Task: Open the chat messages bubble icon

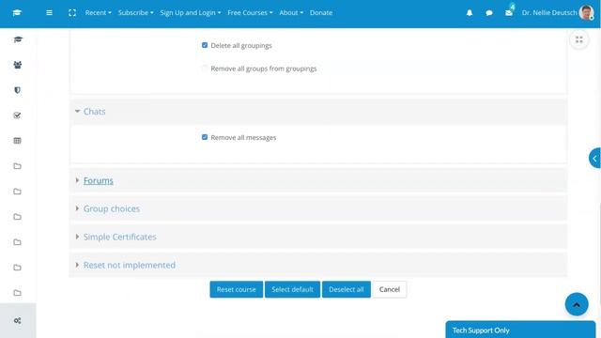Action: (x=489, y=12)
